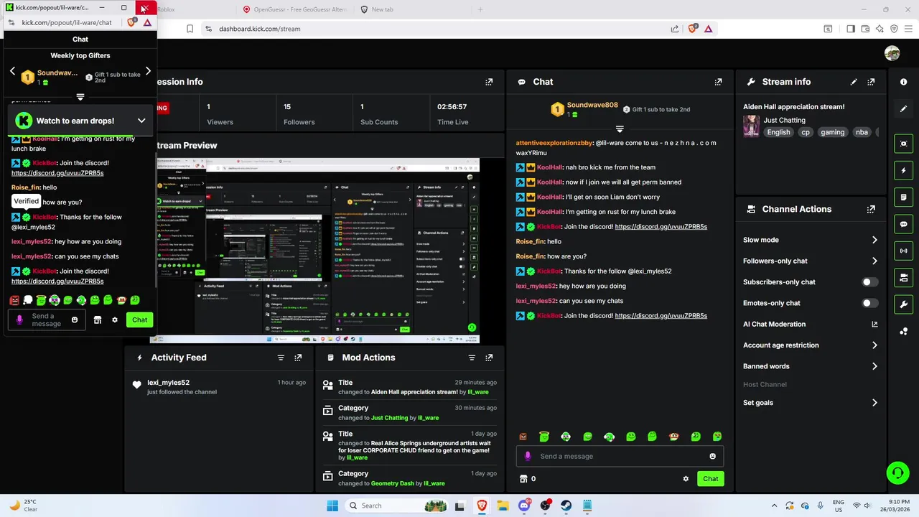Open the shop icon in dashboard chat

click(x=523, y=479)
